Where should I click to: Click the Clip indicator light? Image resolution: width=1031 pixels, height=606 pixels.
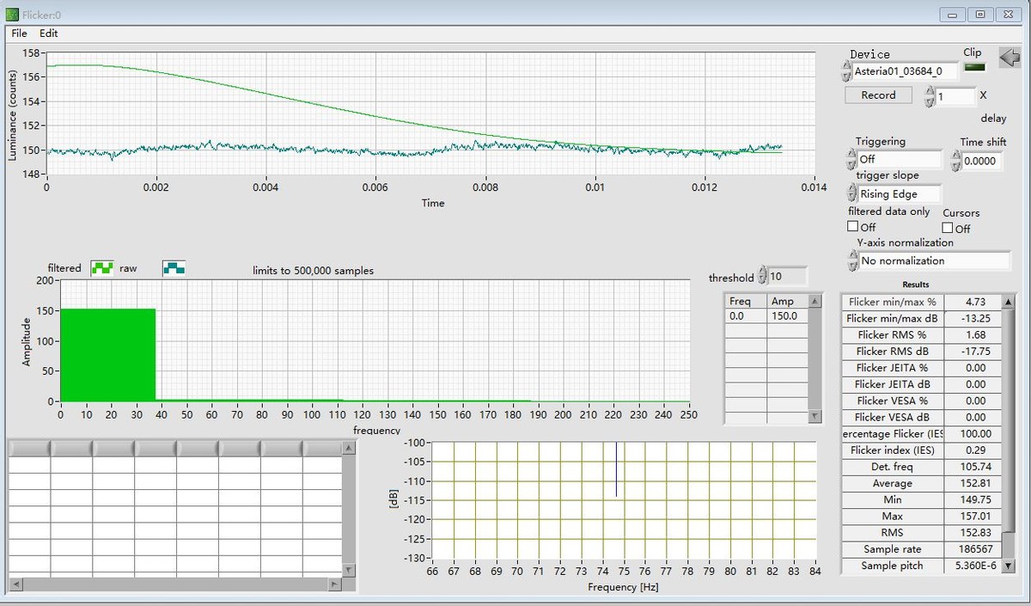click(x=974, y=69)
